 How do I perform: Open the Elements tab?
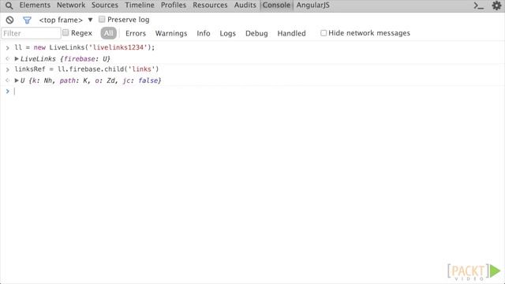35,6
